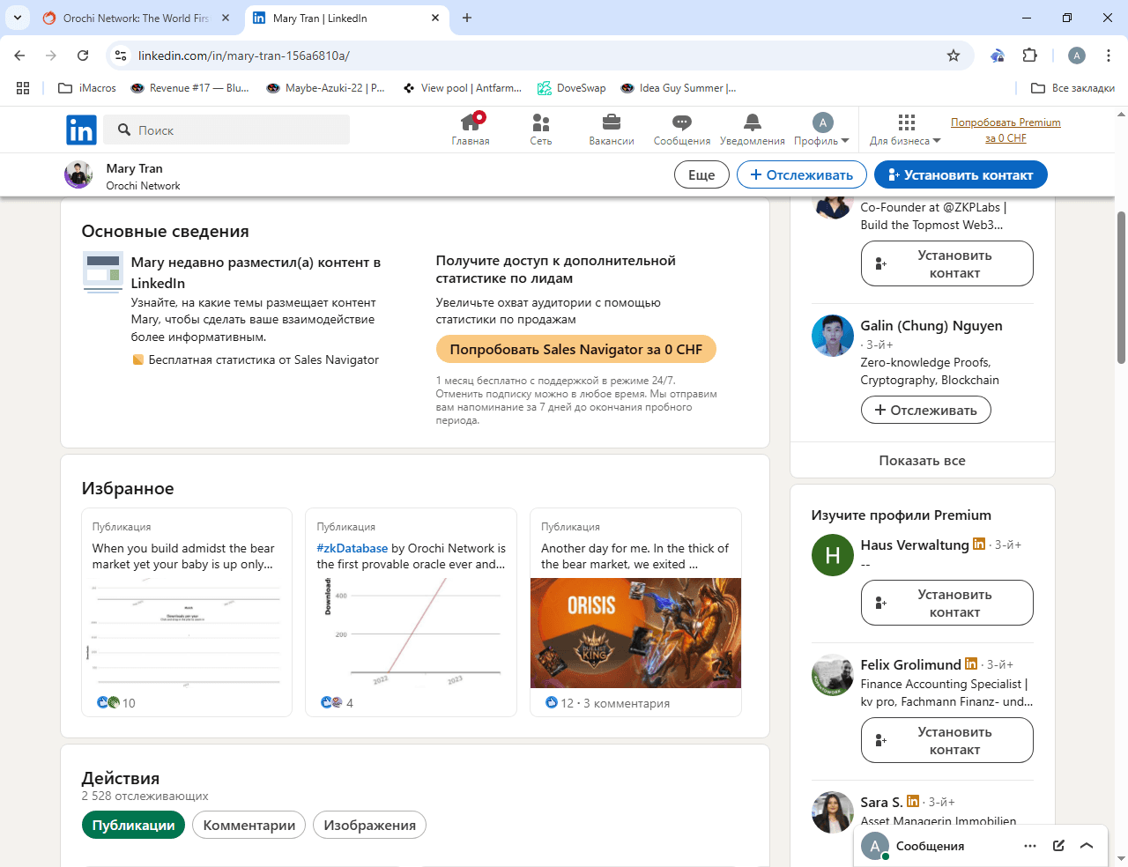Follow Galin (Chung) Nguyen
Screen dimensions: 1128x867
pyautogui.click(x=925, y=410)
